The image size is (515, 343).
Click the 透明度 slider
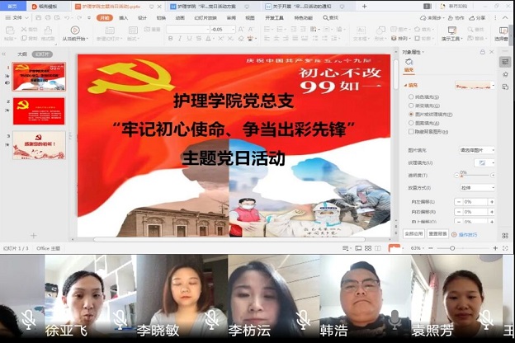[x=475, y=176]
